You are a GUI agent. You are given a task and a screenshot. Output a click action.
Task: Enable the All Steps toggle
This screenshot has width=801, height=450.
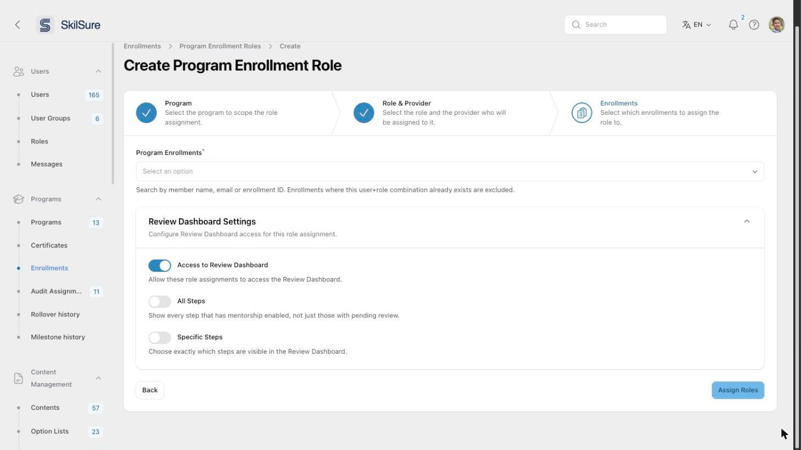(x=160, y=302)
